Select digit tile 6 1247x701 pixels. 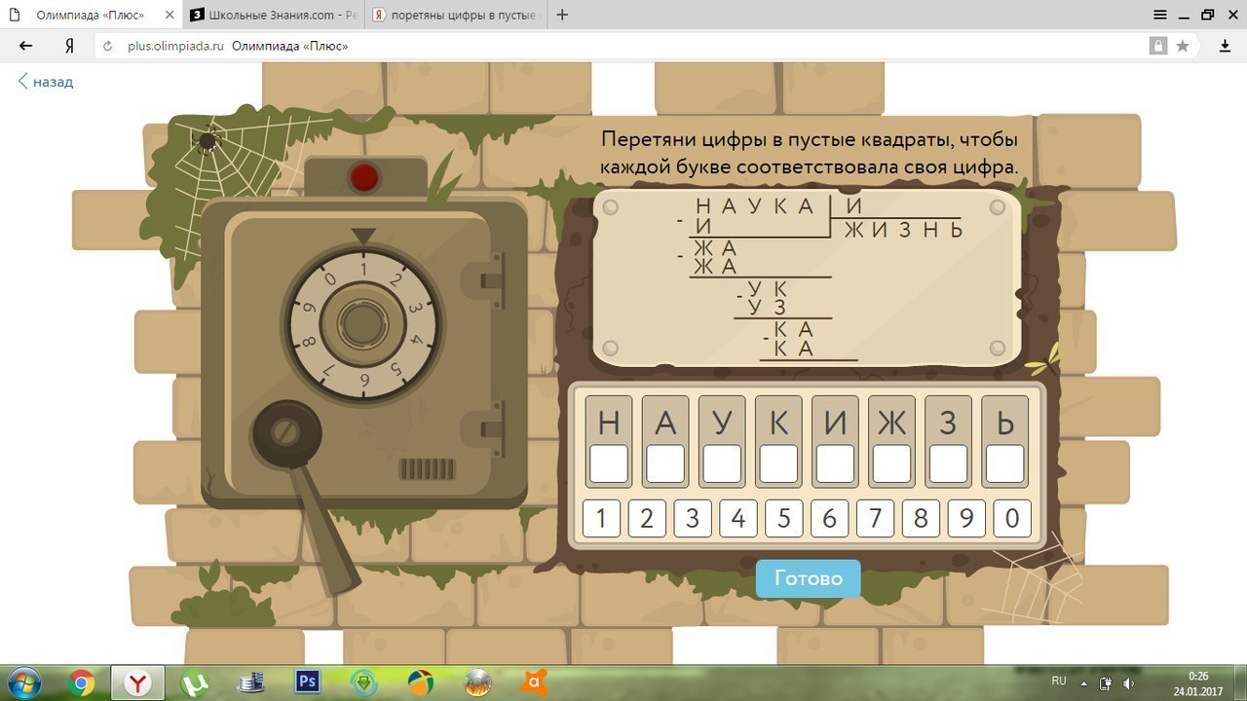coord(830,519)
